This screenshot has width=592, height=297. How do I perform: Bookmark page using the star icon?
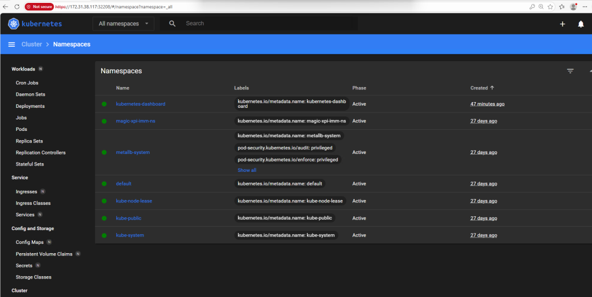point(550,6)
